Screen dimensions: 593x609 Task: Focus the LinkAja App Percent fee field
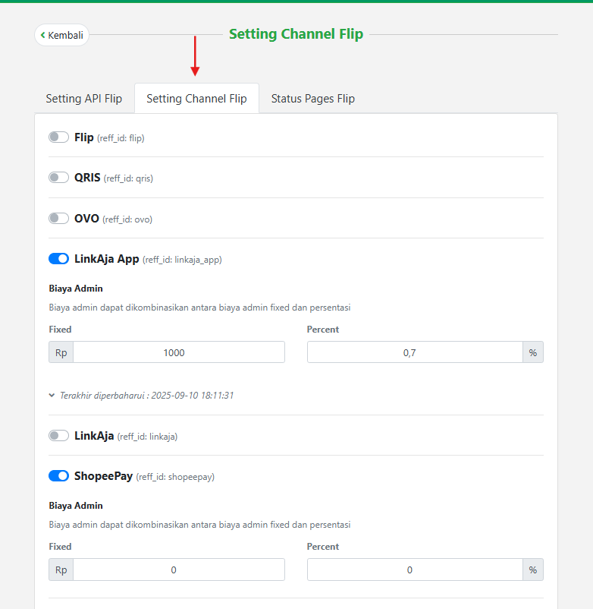click(414, 352)
